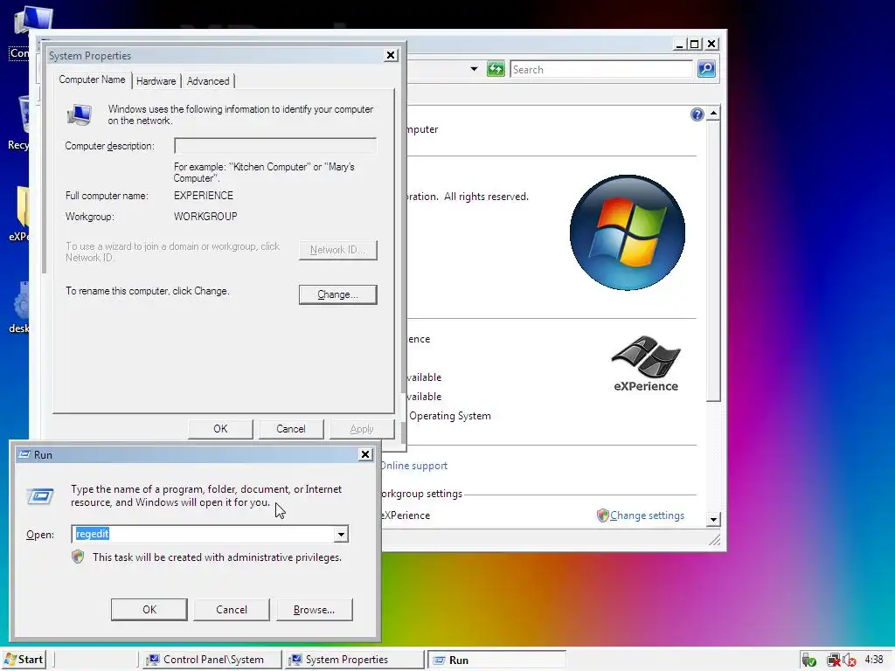Click the network disconnected tray icon

pyautogui.click(x=834, y=661)
